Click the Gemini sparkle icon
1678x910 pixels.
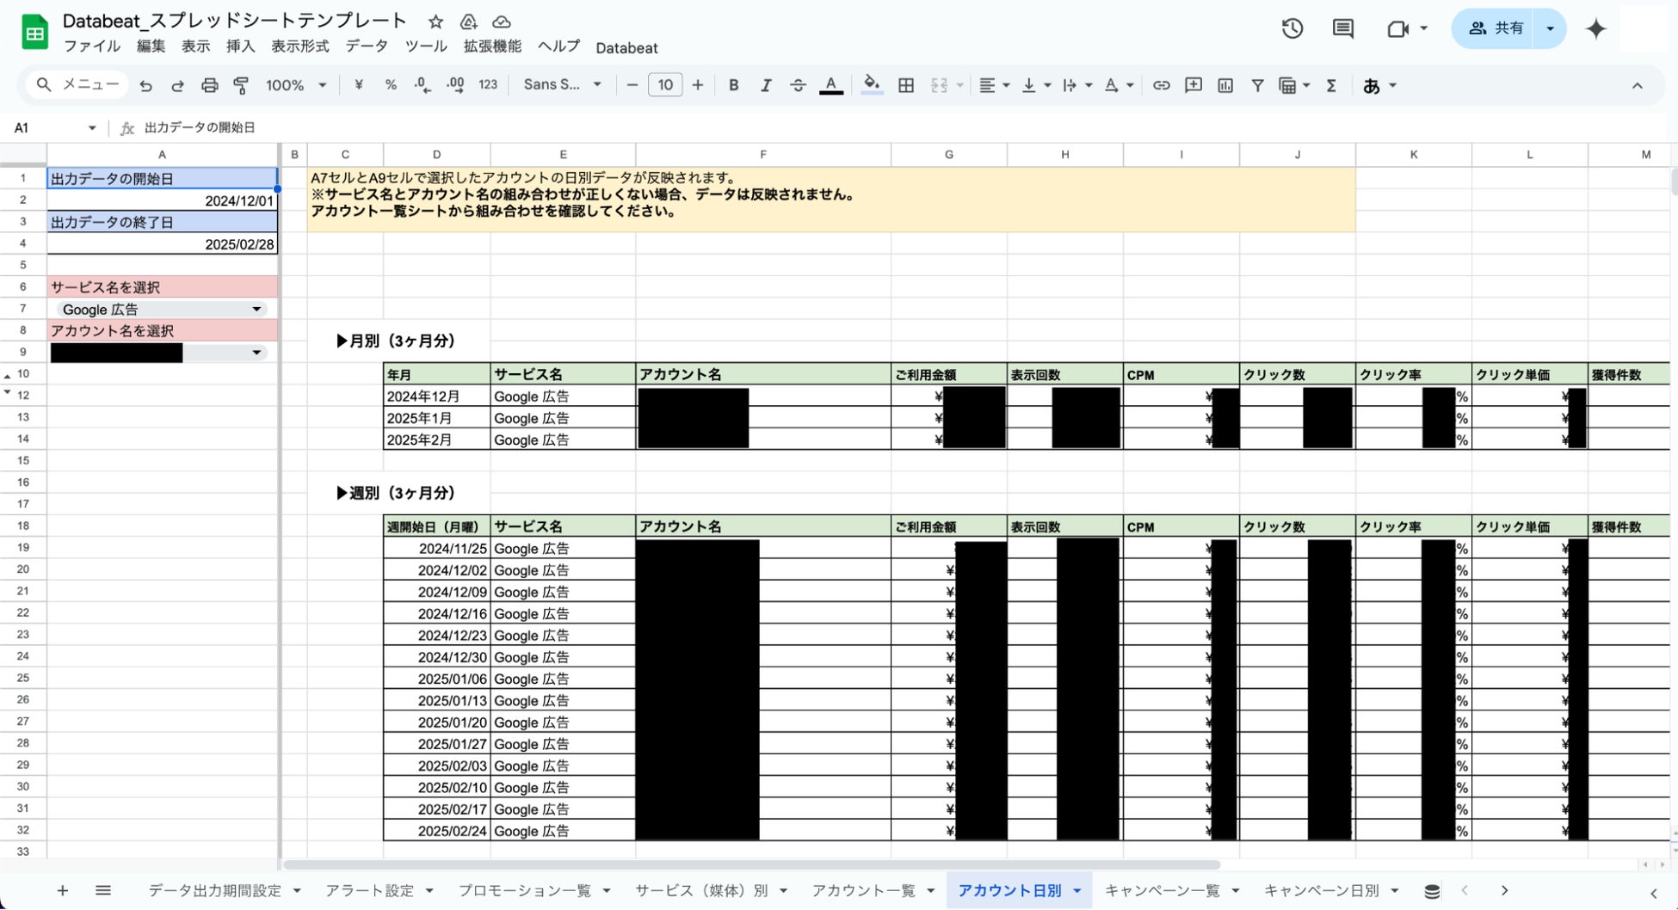[x=1595, y=28]
